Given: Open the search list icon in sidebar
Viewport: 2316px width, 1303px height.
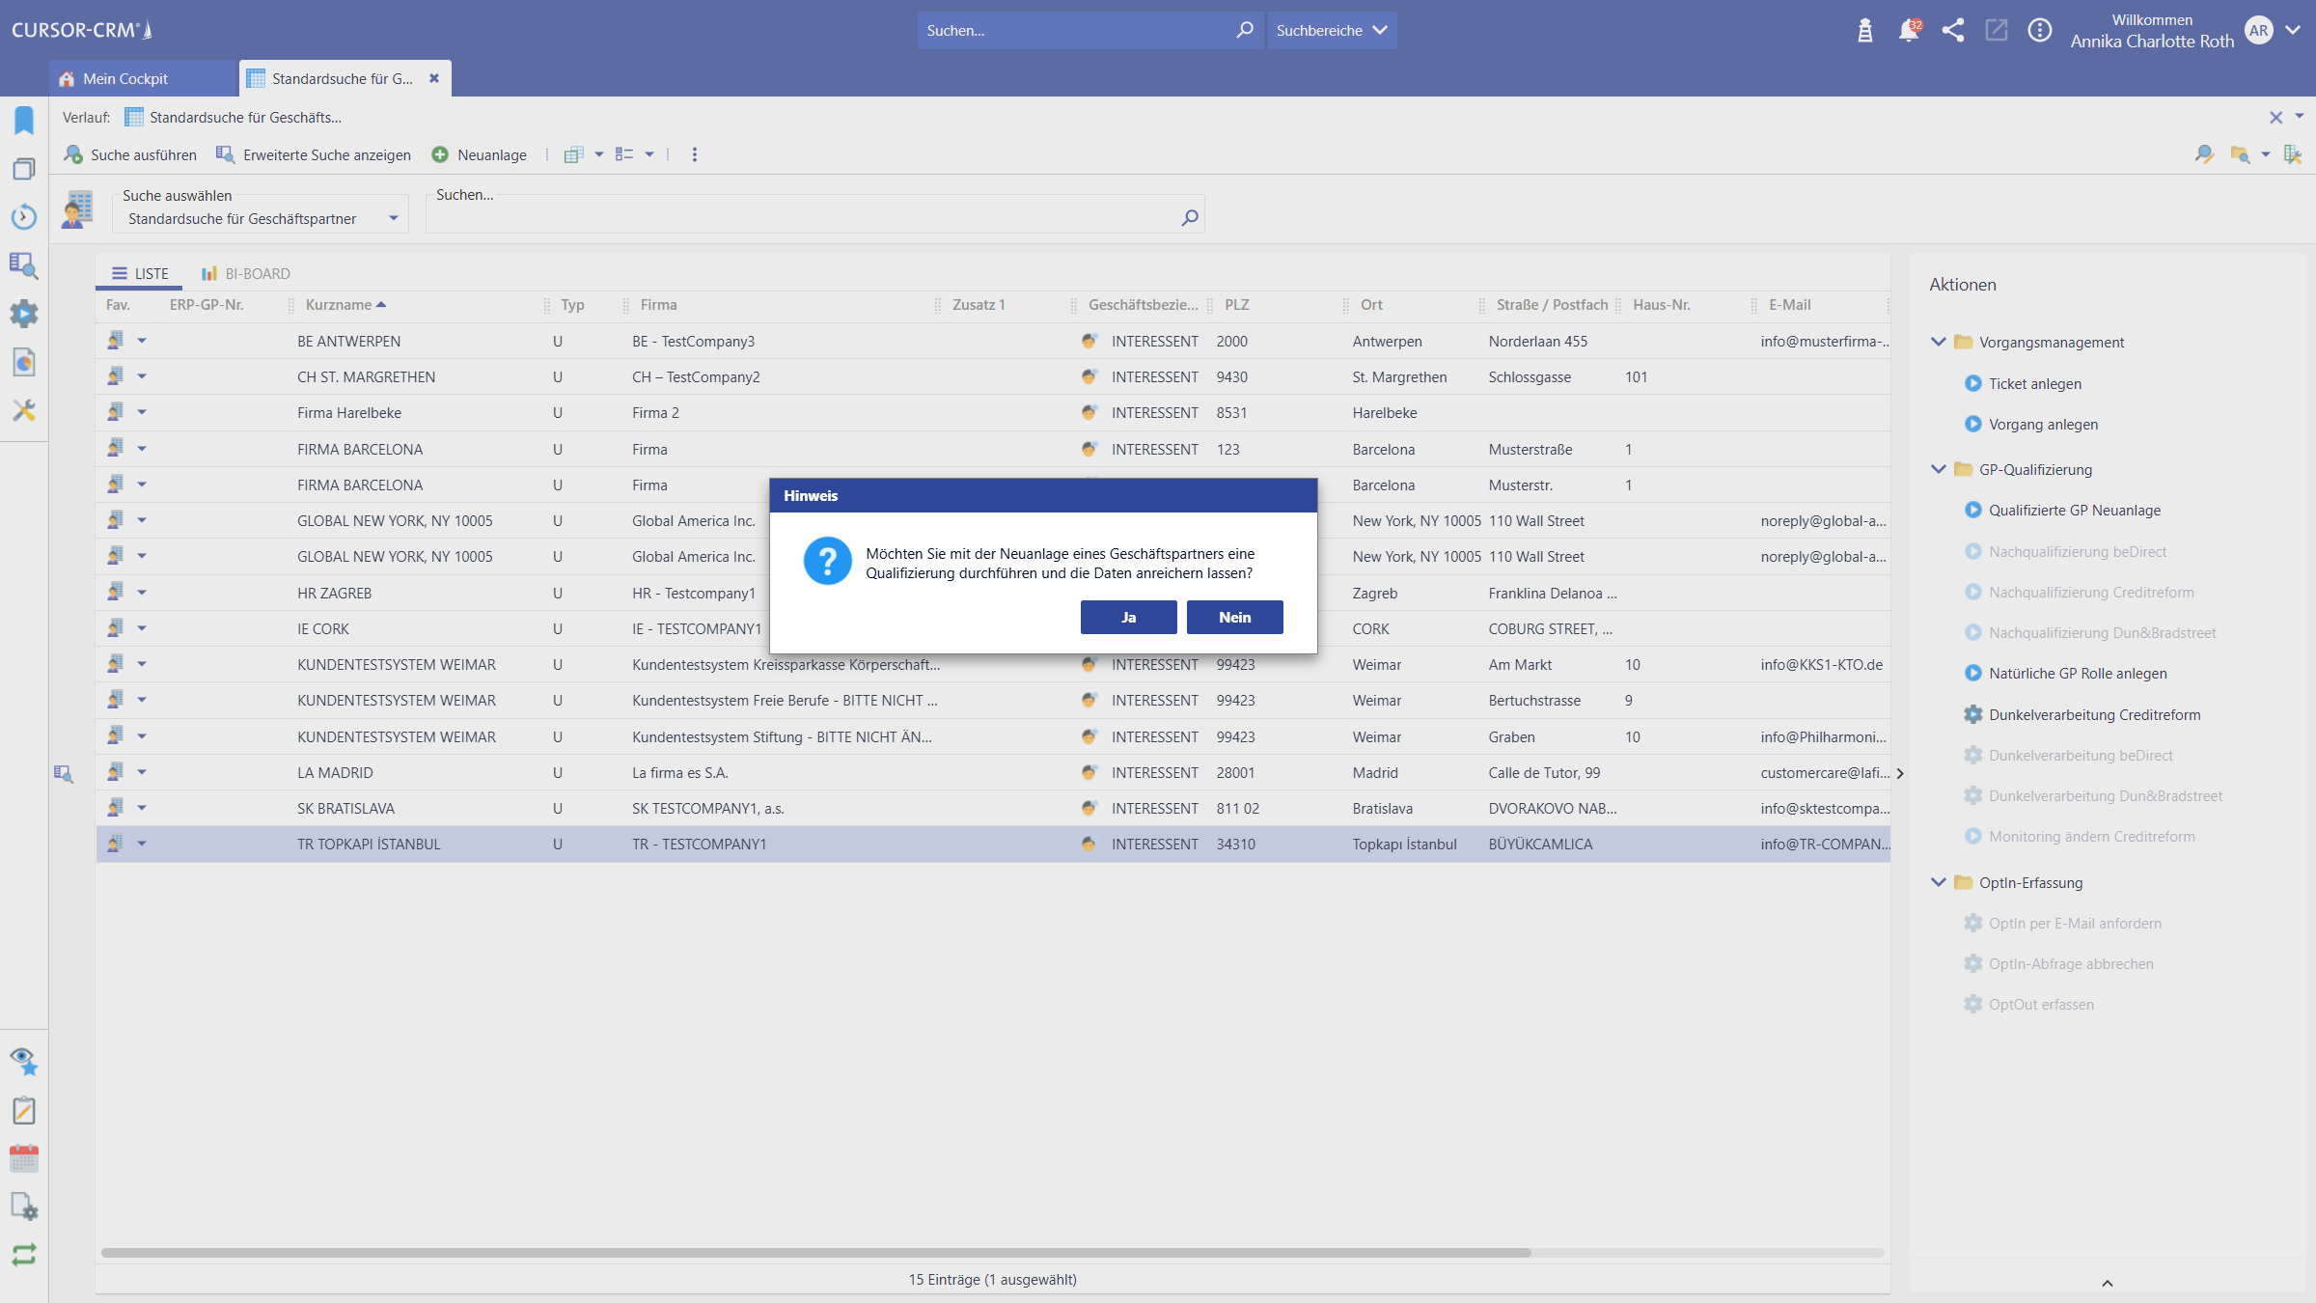Looking at the screenshot, I should click(x=24, y=265).
